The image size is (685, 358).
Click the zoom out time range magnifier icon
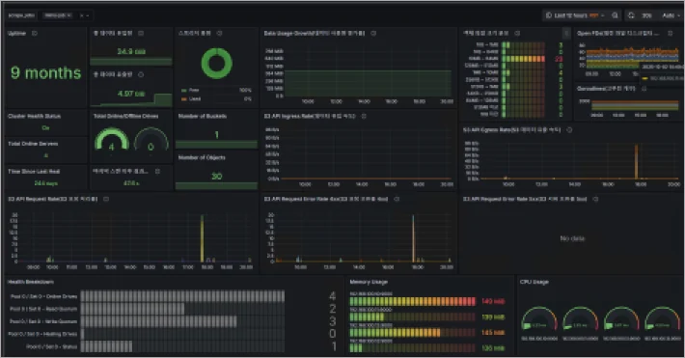pyautogui.click(x=616, y=15)
